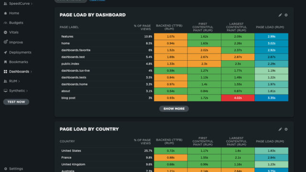Click the 0.87s LCP cell for about
The height and width of the screenshot is (172, 306).
238,91
